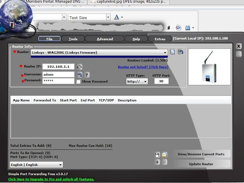244x183 pixels.
Task: Click the Description column header
Action: (127, 100)
